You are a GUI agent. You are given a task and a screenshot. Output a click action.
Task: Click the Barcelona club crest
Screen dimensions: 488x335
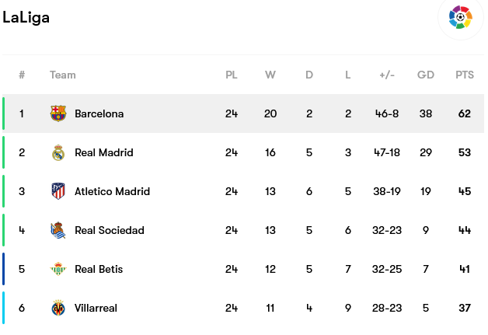click(58, 113)
